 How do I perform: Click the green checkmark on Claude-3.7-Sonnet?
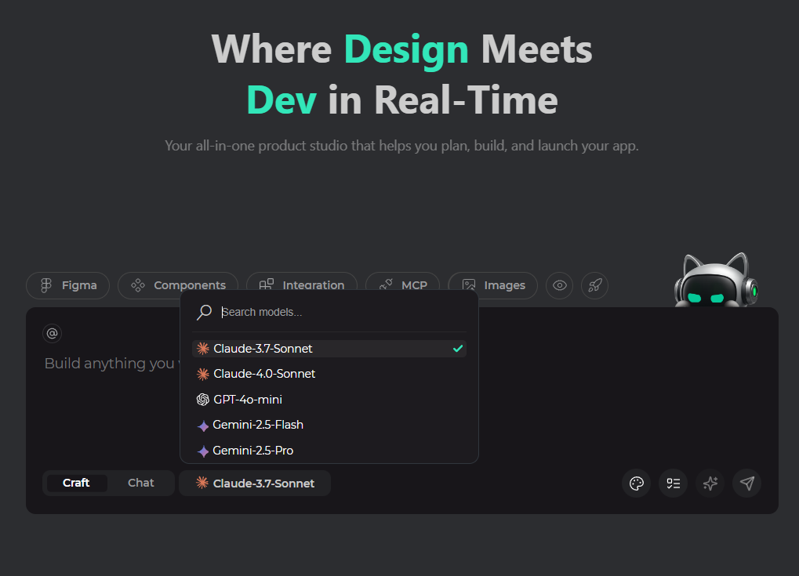coord(458,349)
